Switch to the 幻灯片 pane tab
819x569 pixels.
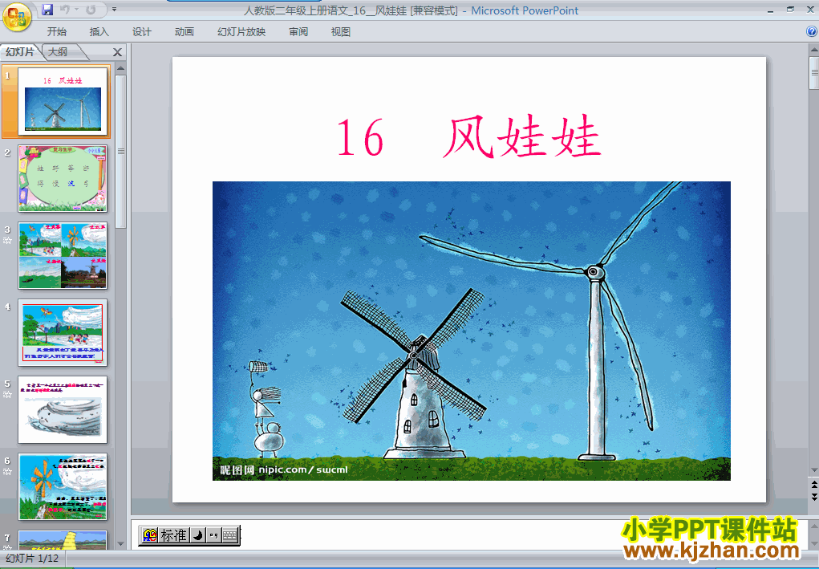(x=20, y=51)
